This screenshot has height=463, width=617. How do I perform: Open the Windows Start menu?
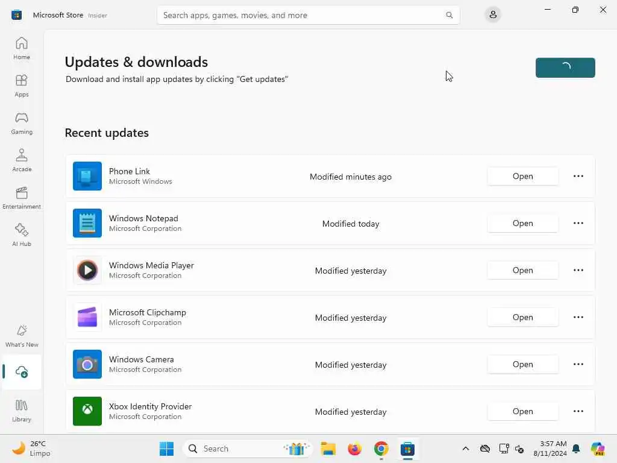166,449
